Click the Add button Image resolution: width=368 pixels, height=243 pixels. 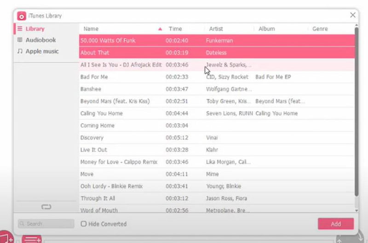pyautogui.click(x=336, y=224)
